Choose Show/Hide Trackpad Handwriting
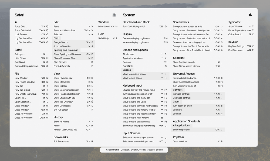270x161 pixels. (145, 126)
